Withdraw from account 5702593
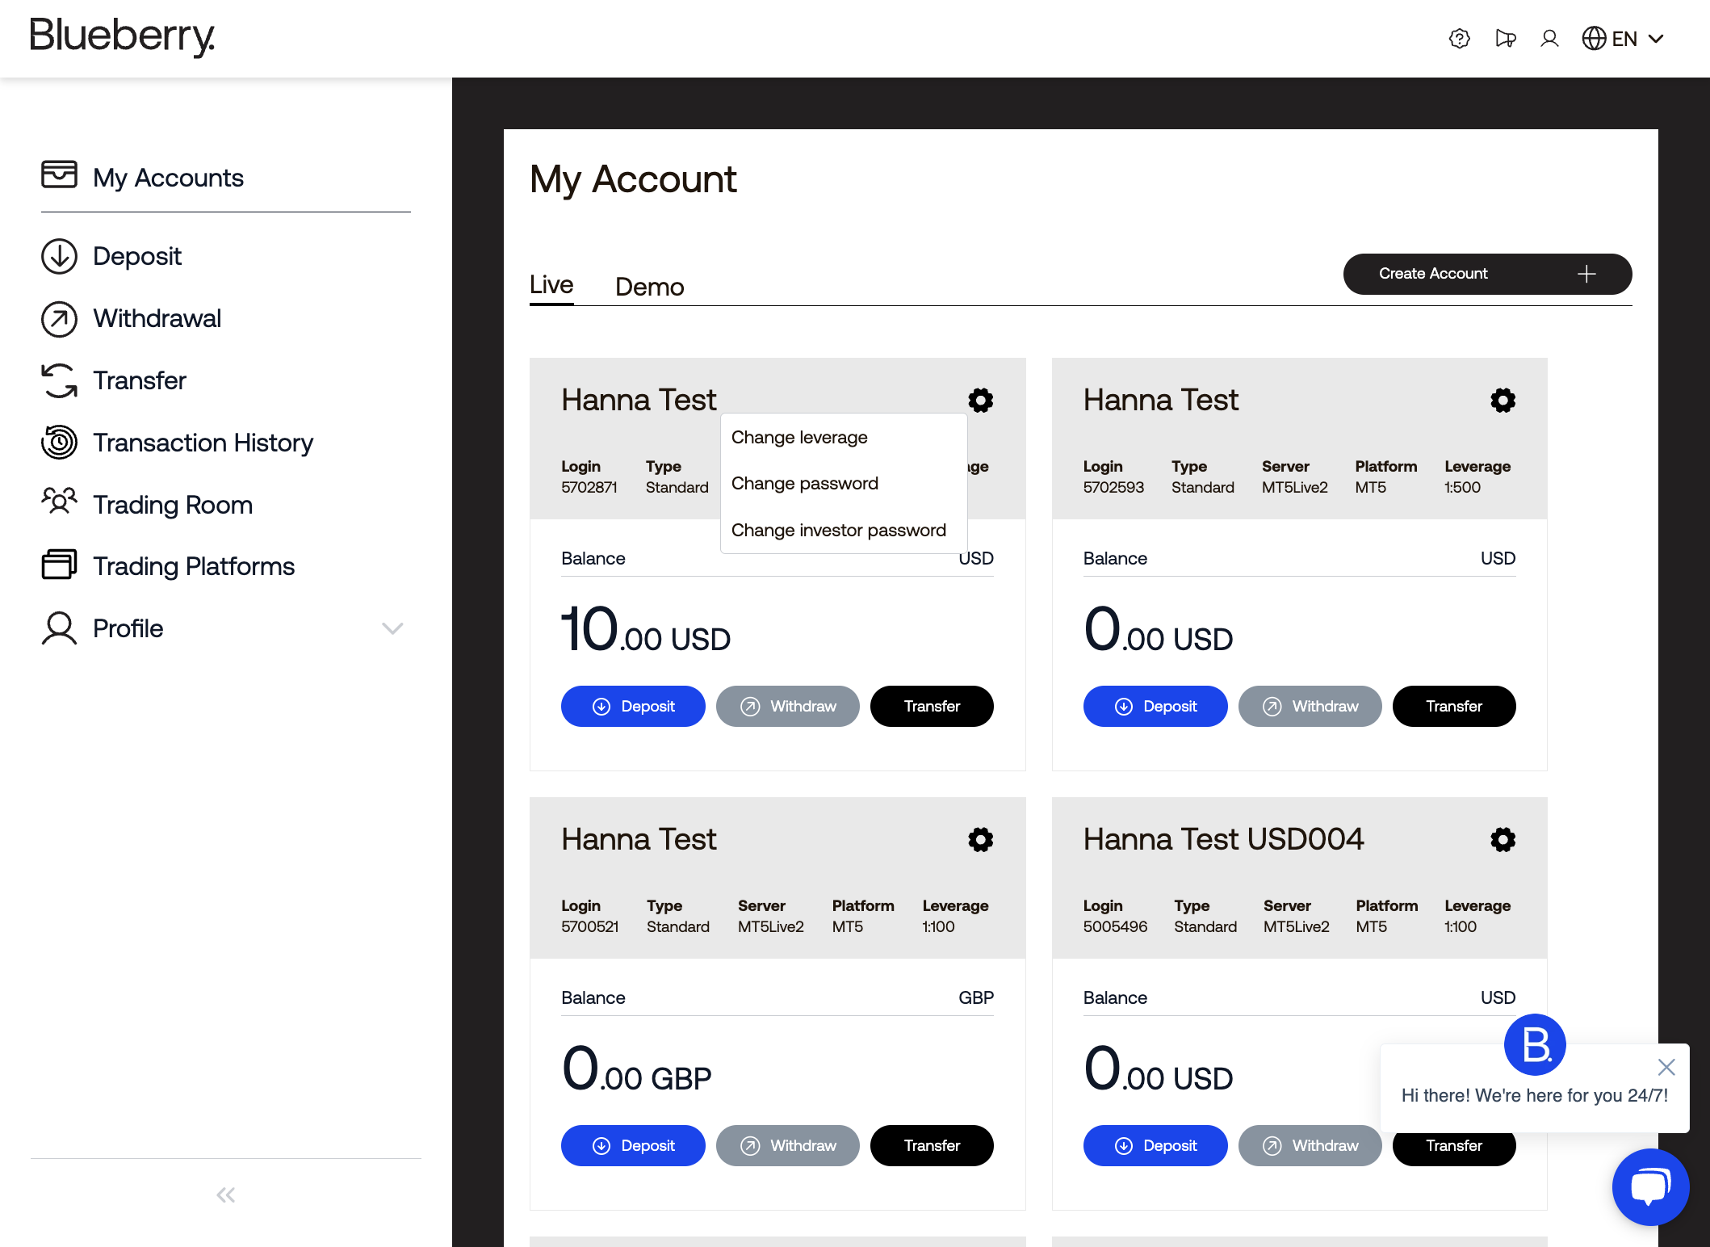 (1310, 706)
